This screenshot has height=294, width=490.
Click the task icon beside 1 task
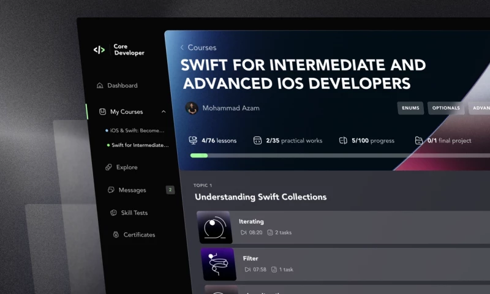tap(274, 269)
